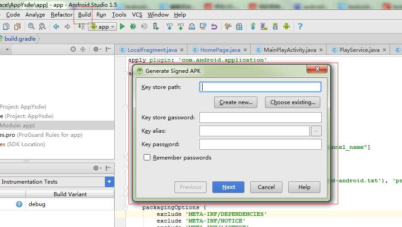Hide Build Variants panel using pin icon
The height and width of the screenshot is (227, 402).
(x=108, y=168)
